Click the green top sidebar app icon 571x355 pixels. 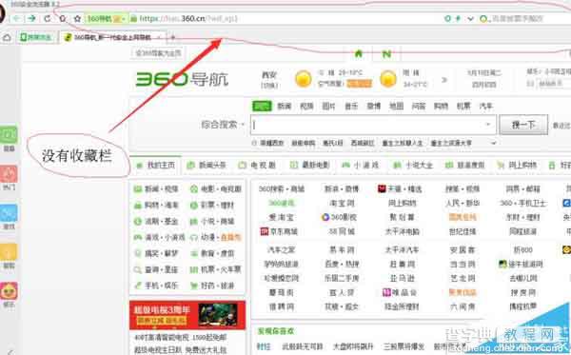coord(9,135)
